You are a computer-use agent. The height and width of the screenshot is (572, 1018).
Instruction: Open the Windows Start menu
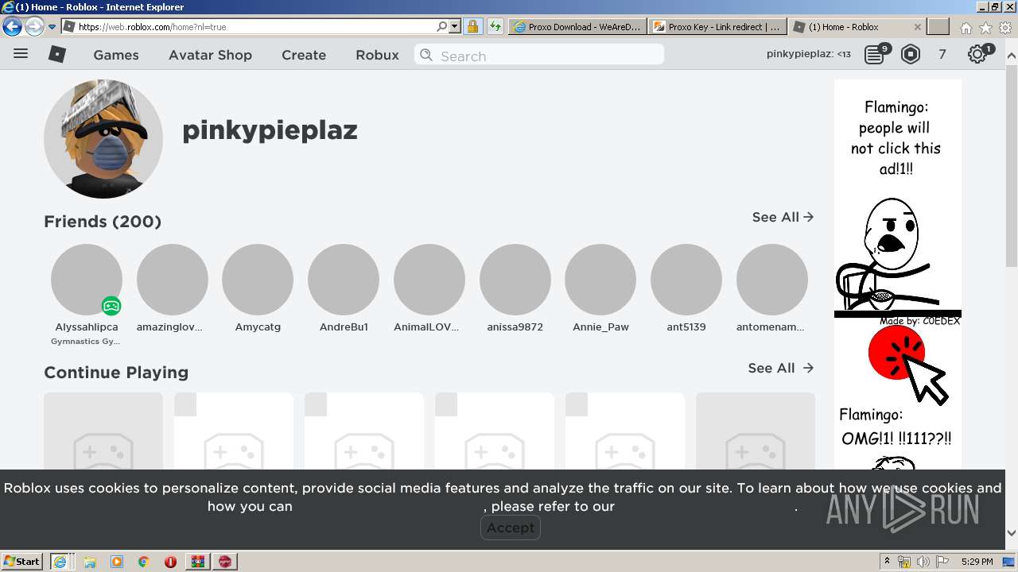tap(21, 561)
